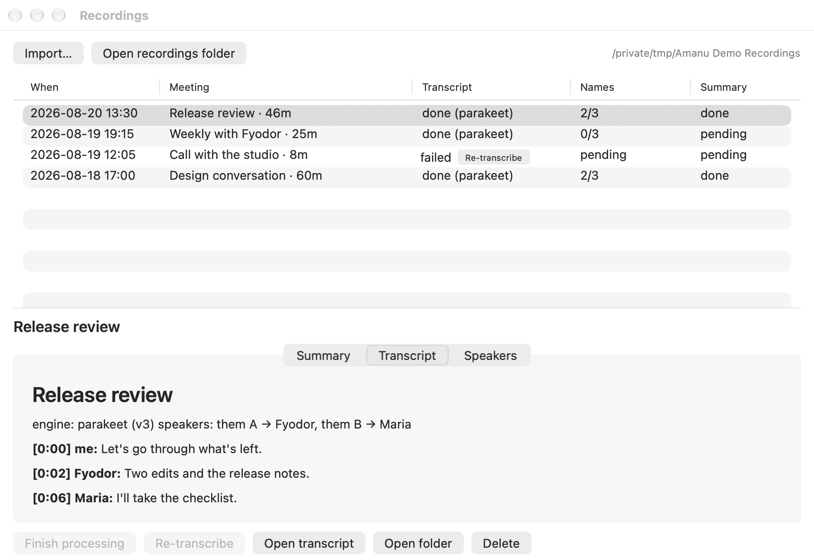814x560 pixels.
Task: Click the Open folder button
Action: click(x=418, y=543)
